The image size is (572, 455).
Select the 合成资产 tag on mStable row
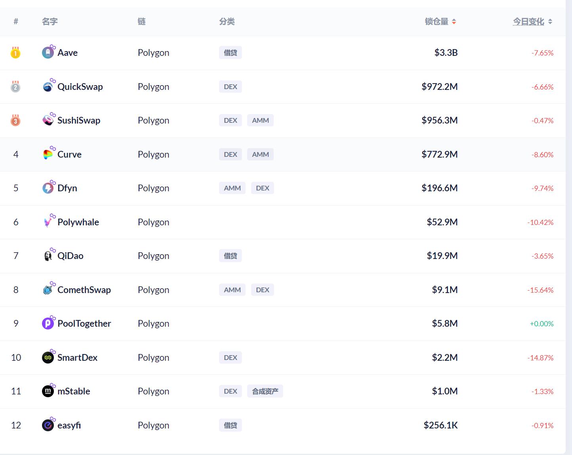tap(265, 391)
